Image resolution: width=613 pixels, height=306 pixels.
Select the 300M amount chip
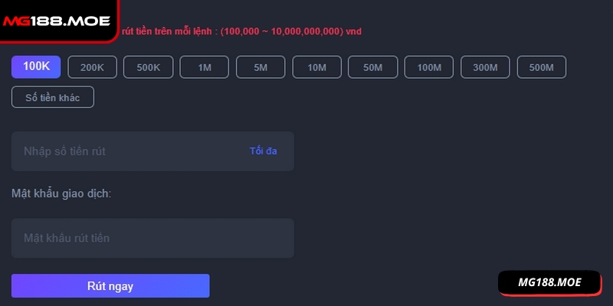coord(485,67)
